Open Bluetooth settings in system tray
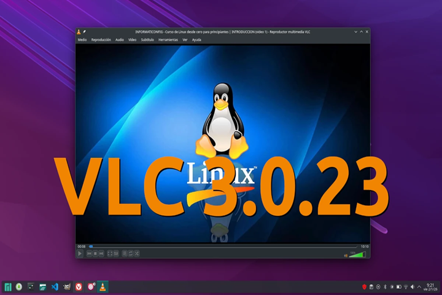The height and width of the screenshot is (295, 442). coord(385,287)
